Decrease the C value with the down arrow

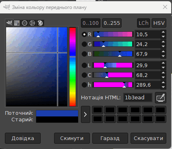pyautogui.click(x=163, y=77)
